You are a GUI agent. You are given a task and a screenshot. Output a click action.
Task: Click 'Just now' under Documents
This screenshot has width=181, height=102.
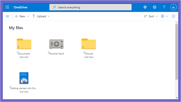24,57
